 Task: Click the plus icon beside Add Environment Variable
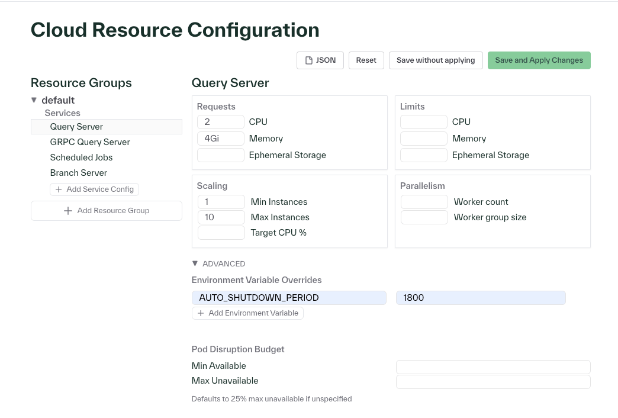pos(201,313)
